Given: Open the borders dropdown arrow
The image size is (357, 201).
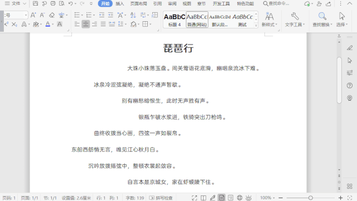Looking at the screenshot, I should coord(150,24).
